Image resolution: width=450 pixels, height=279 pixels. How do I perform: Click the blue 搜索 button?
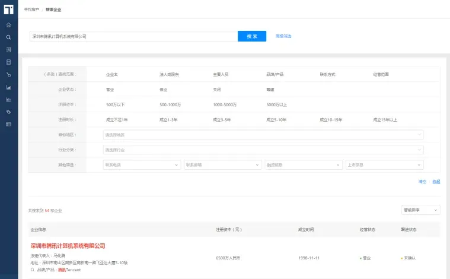[x=252, y=36]
